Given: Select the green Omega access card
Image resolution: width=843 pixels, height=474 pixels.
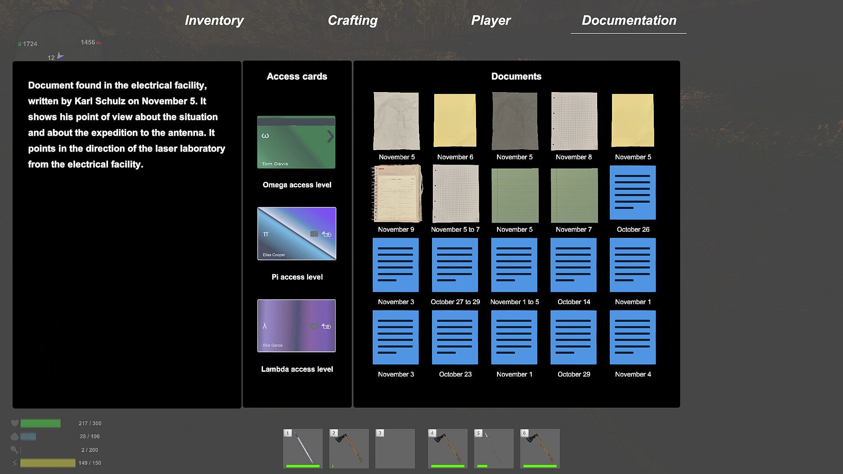Looking at the screenshot, I should (x=296, y=142).
